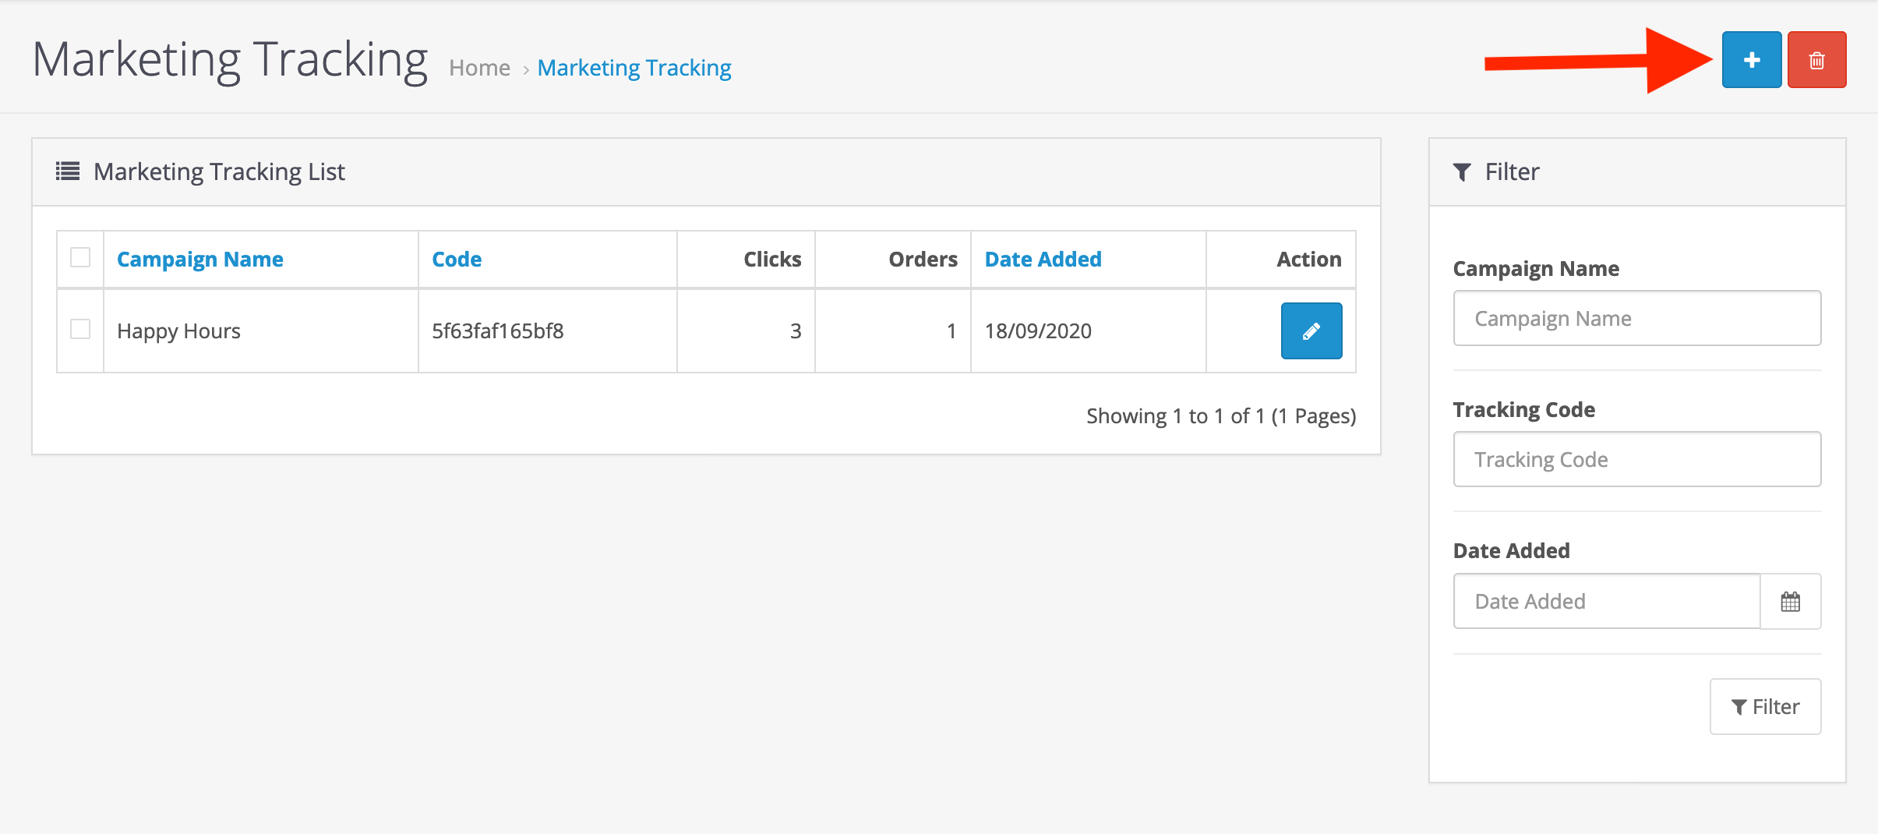Focus the Date Added filter field

coord(1607,602)
